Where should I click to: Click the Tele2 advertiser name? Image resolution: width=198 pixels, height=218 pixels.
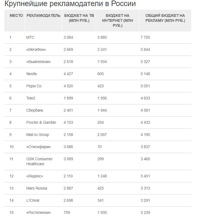coord(31,98)
